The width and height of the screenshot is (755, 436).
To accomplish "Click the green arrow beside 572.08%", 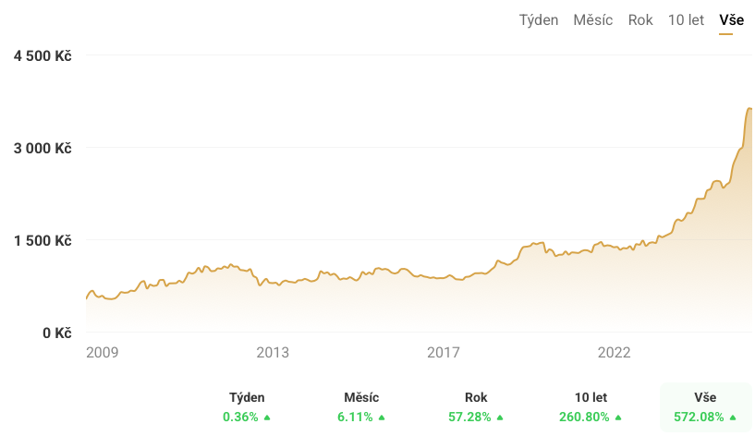I will click(733, 418).
